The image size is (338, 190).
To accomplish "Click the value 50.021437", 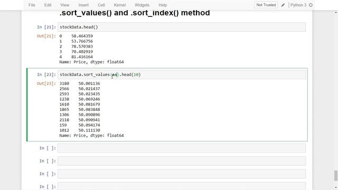I will [89, 89].
